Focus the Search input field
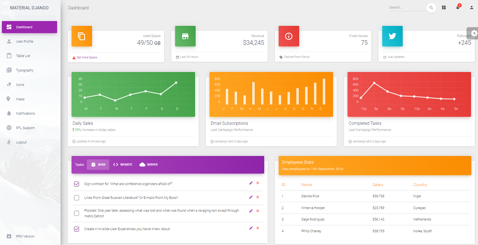478x245 pixels. click(x=406, y=8)
